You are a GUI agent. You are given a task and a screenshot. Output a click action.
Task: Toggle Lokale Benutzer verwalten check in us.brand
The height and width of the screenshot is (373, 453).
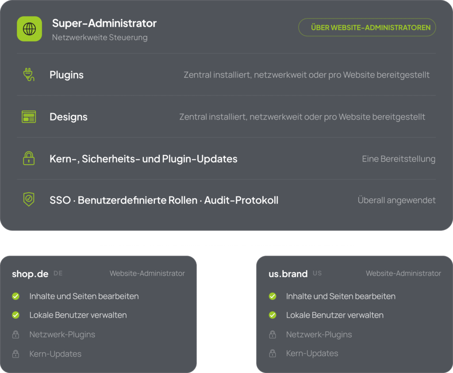[x=273, y=315]
